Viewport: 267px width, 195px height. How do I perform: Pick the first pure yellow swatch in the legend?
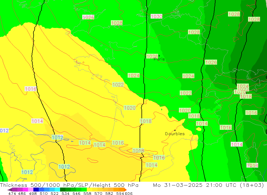(89, 190)
